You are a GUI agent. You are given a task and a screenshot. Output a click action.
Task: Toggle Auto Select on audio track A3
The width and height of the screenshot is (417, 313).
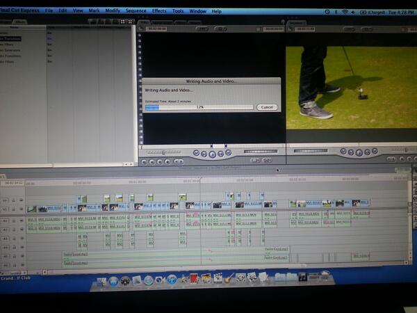22,238
